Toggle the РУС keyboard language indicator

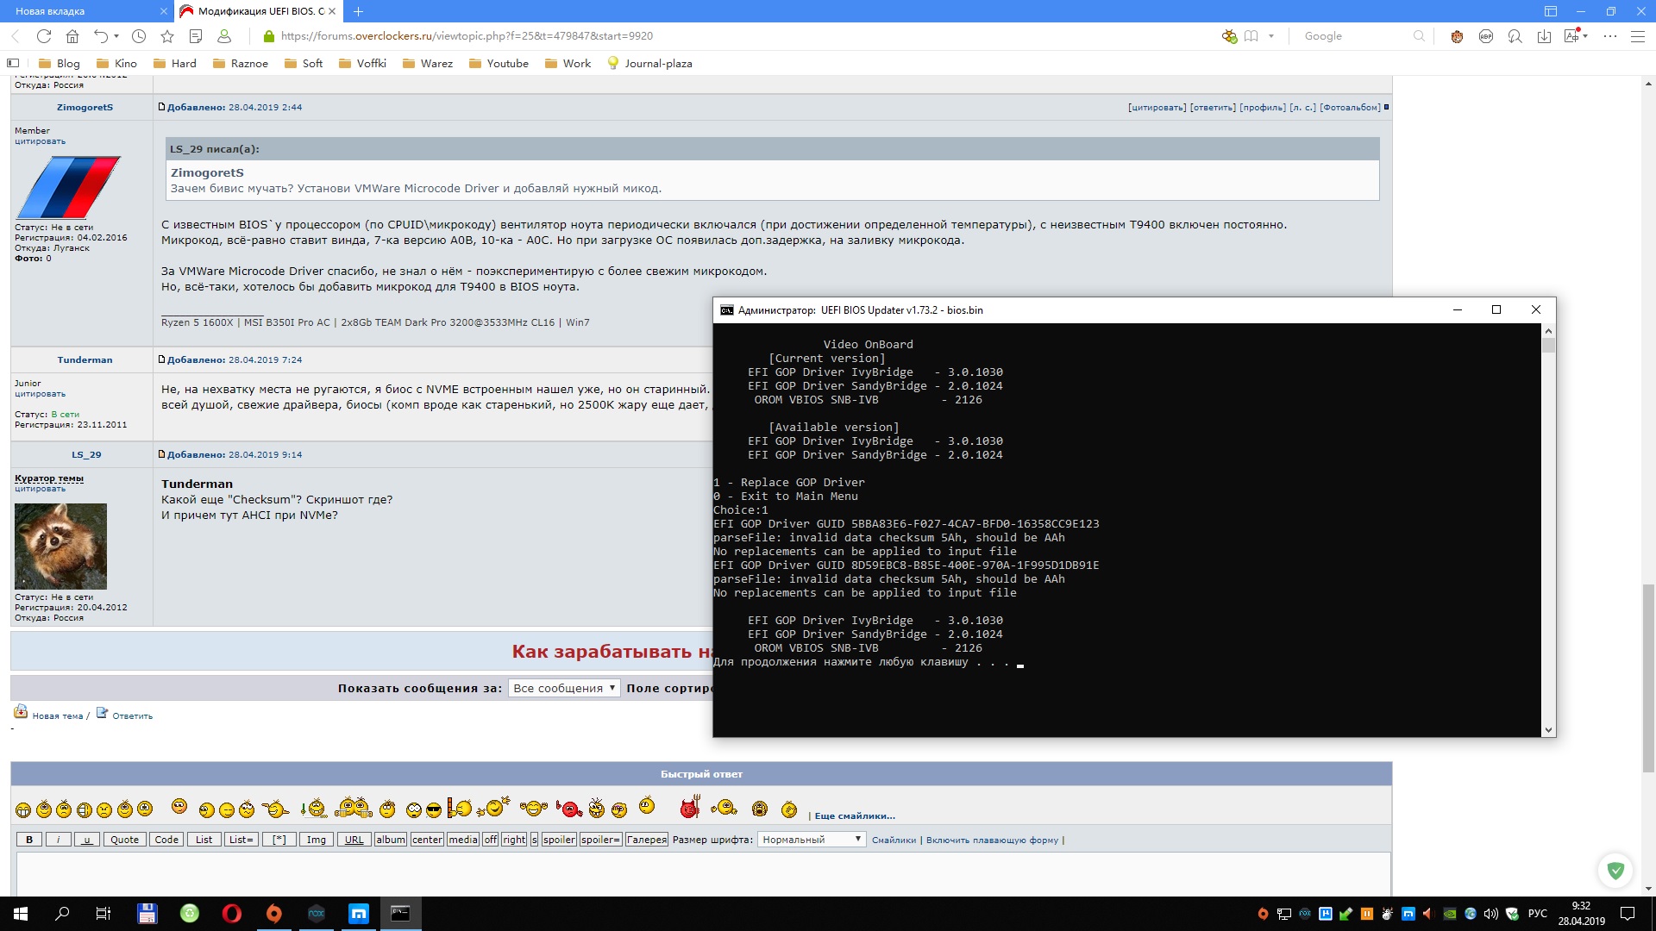[1537, 914]
